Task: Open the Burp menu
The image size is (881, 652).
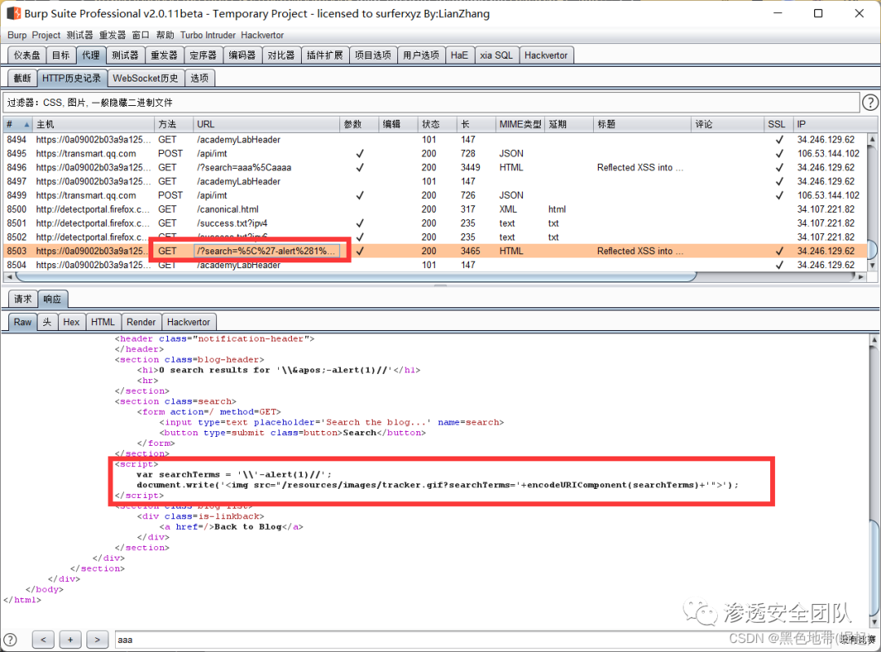Action: click(x=17, y=35)
